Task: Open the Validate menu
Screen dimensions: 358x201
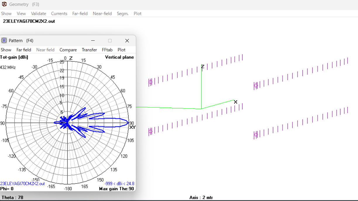Action: click(x=39, y=13)
